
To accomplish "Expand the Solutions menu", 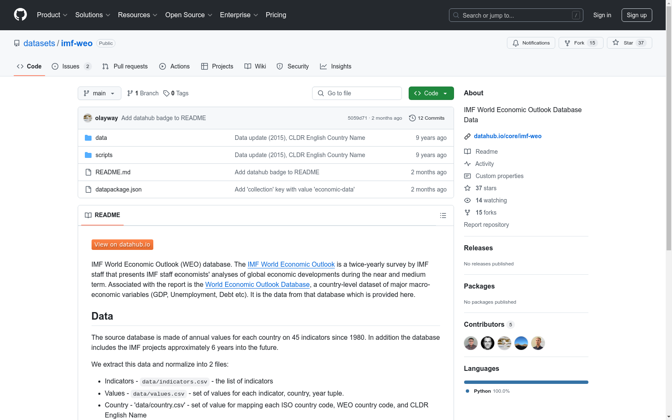I will [x=92, y=15].
